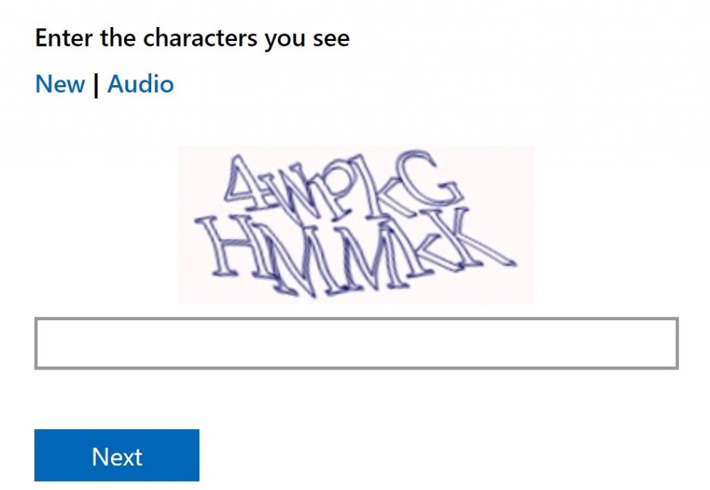Click the New link for another challenge

click(x=60, y=84)
